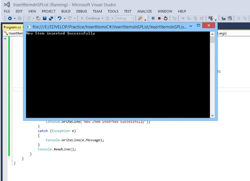Stop debugging with the red square
250x181 pixels.
pyautogui.click(x=159, y=18)
